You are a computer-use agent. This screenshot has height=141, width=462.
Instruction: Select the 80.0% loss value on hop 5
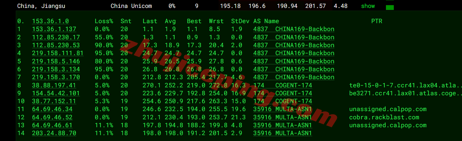pos(104,61)
